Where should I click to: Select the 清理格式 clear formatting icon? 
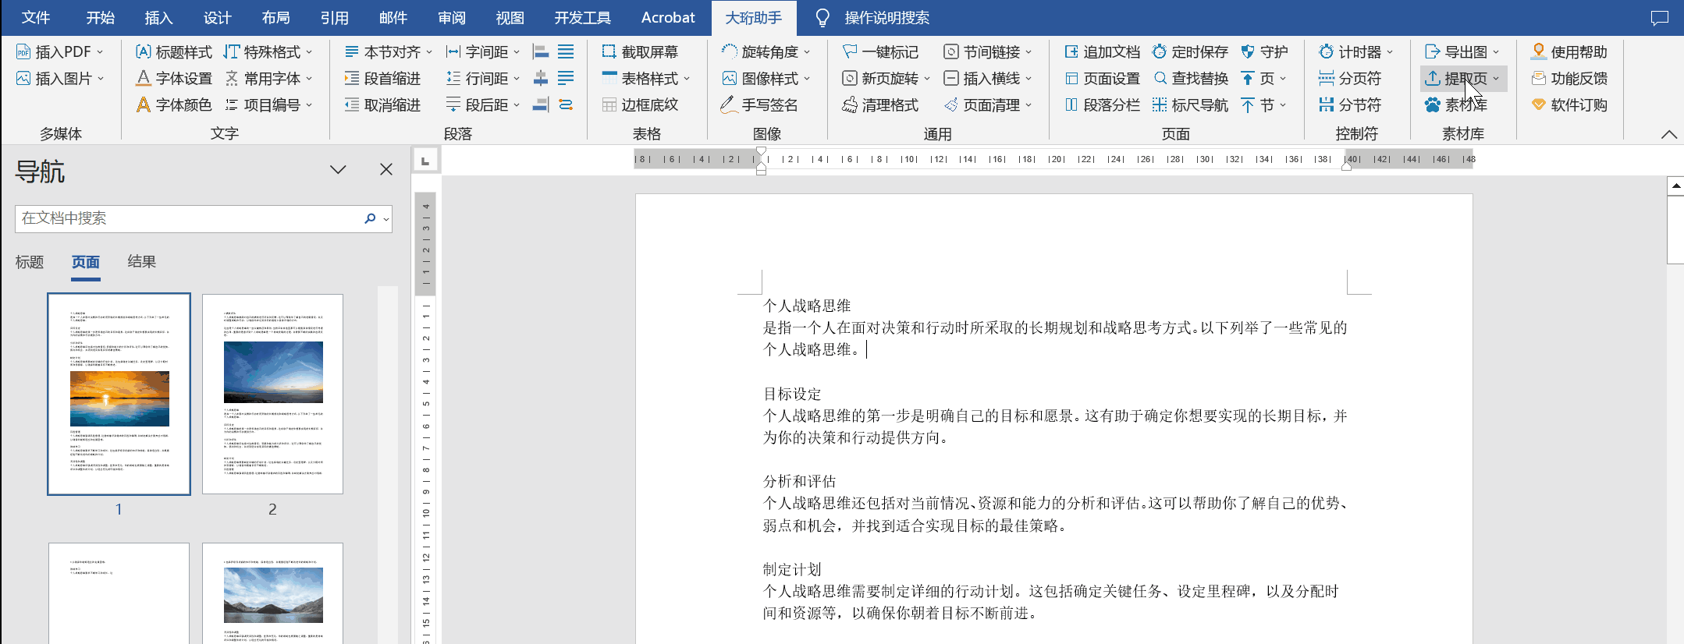coord(850,105)
